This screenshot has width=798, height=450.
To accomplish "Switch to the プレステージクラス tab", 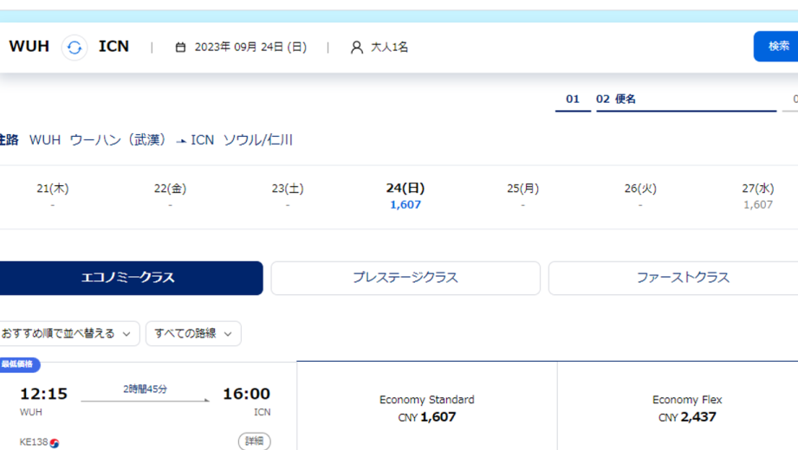I will [x=405, y=278].
